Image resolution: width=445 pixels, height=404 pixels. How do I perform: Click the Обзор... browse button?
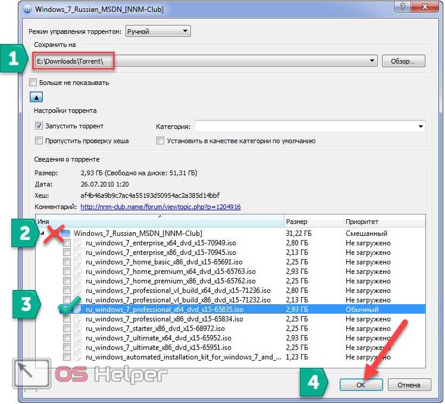(403, 61)
